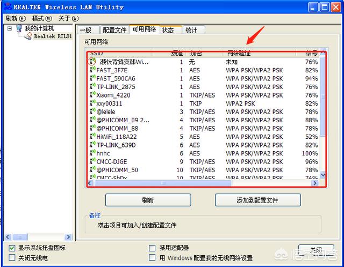This screenshot has height=267, width=344.
Task: Click tree panel scroll left arrow
Action: click(x=8, y=237)
